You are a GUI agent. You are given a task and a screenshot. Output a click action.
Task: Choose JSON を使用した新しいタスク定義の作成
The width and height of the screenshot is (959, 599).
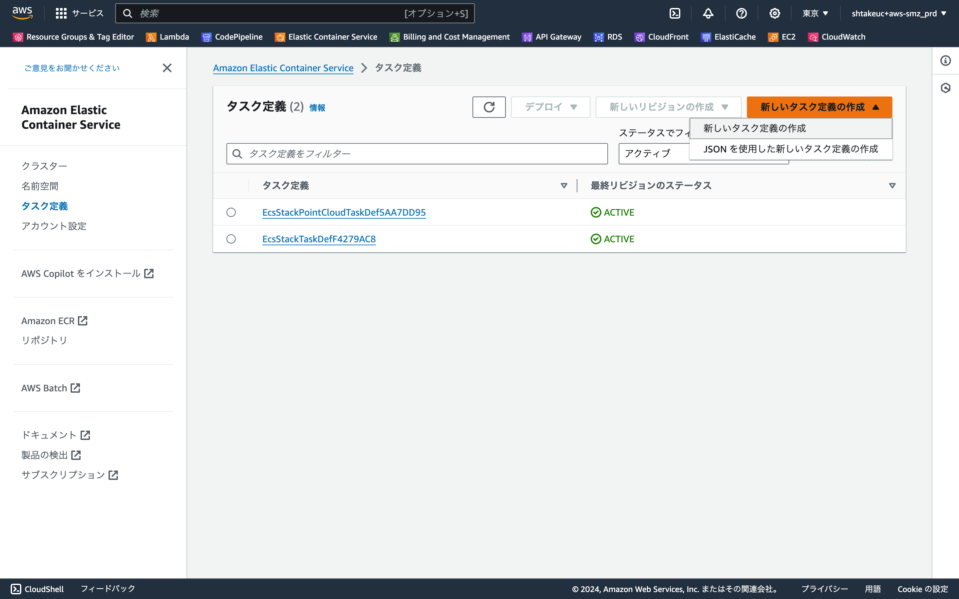791,149
